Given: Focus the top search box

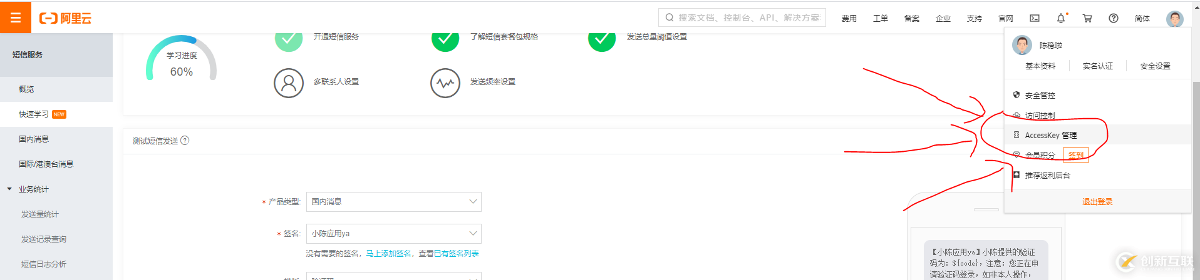Looking at the screenshot, I should coord(742,17).
